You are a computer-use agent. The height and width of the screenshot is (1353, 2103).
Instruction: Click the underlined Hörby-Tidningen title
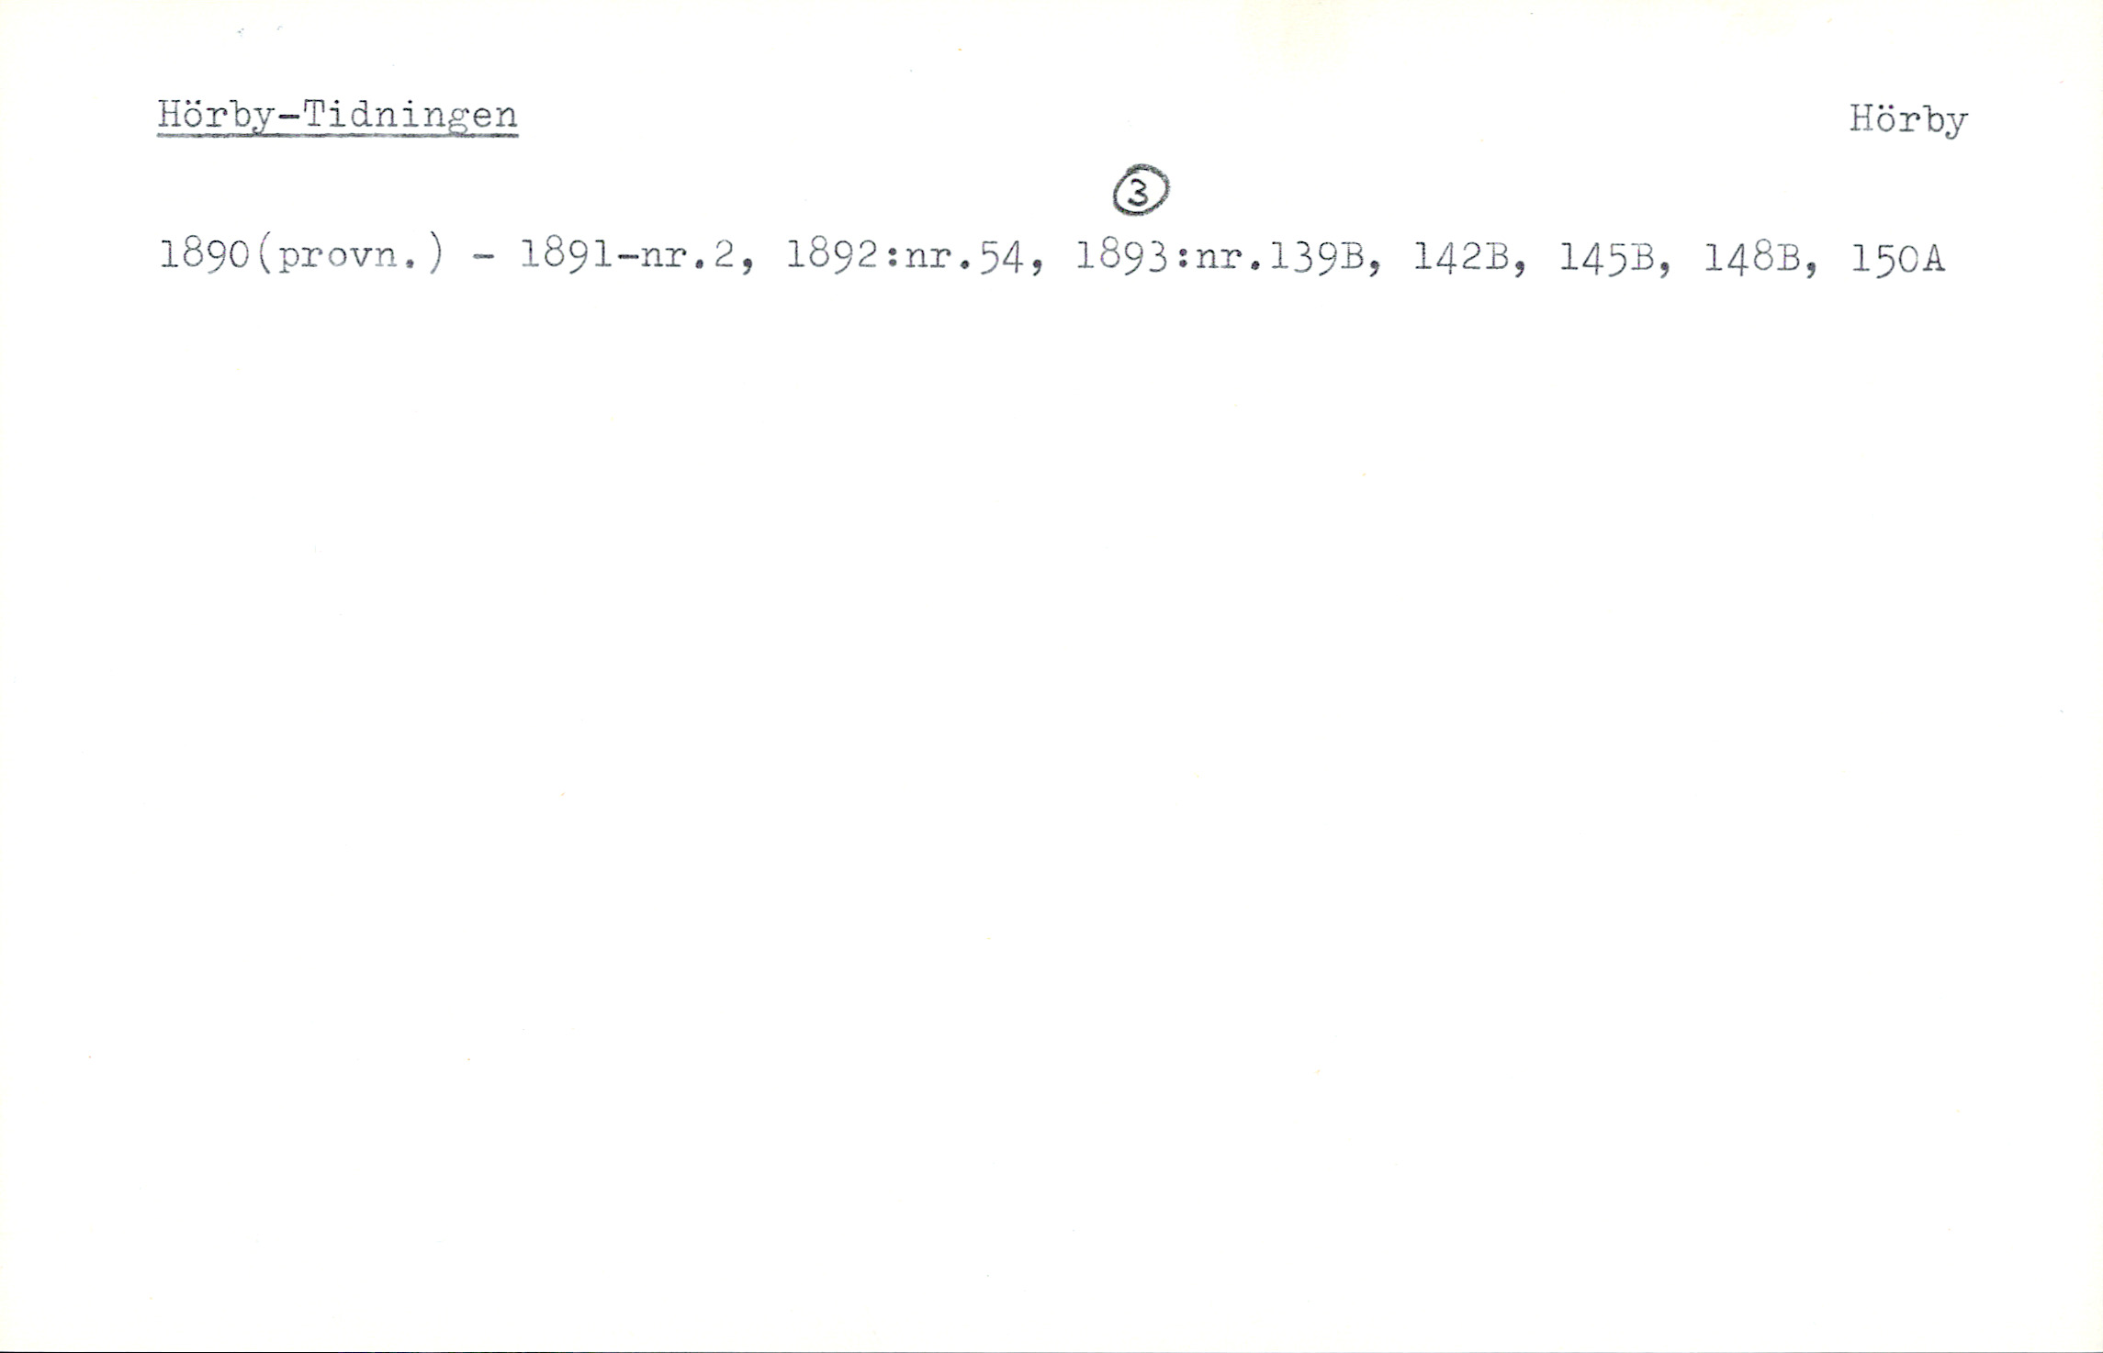click(x=337, y=117)
